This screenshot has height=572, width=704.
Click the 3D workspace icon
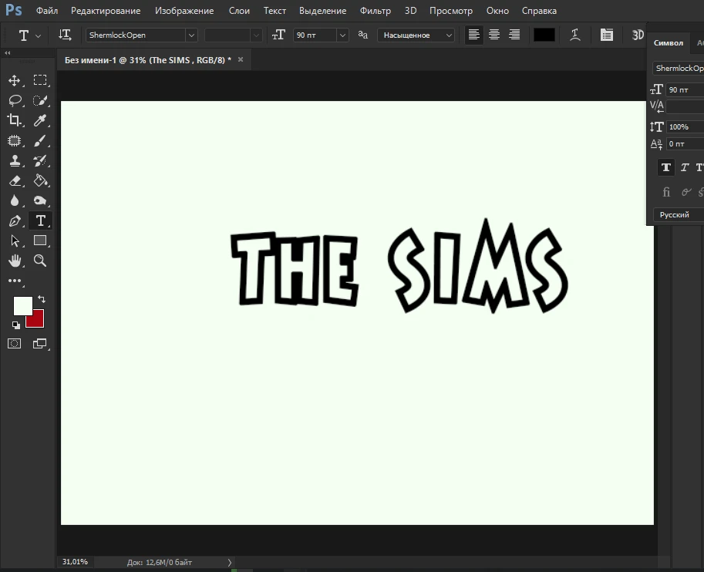(x=637, y=35)
